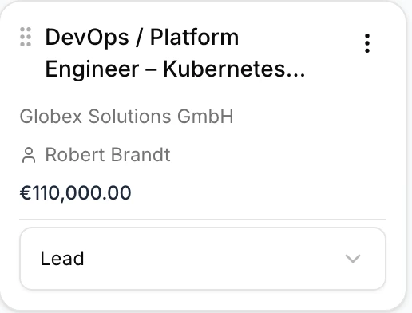
Task: Show more options for this deal card
Action: pyautogui.click(x=367, y=43)
